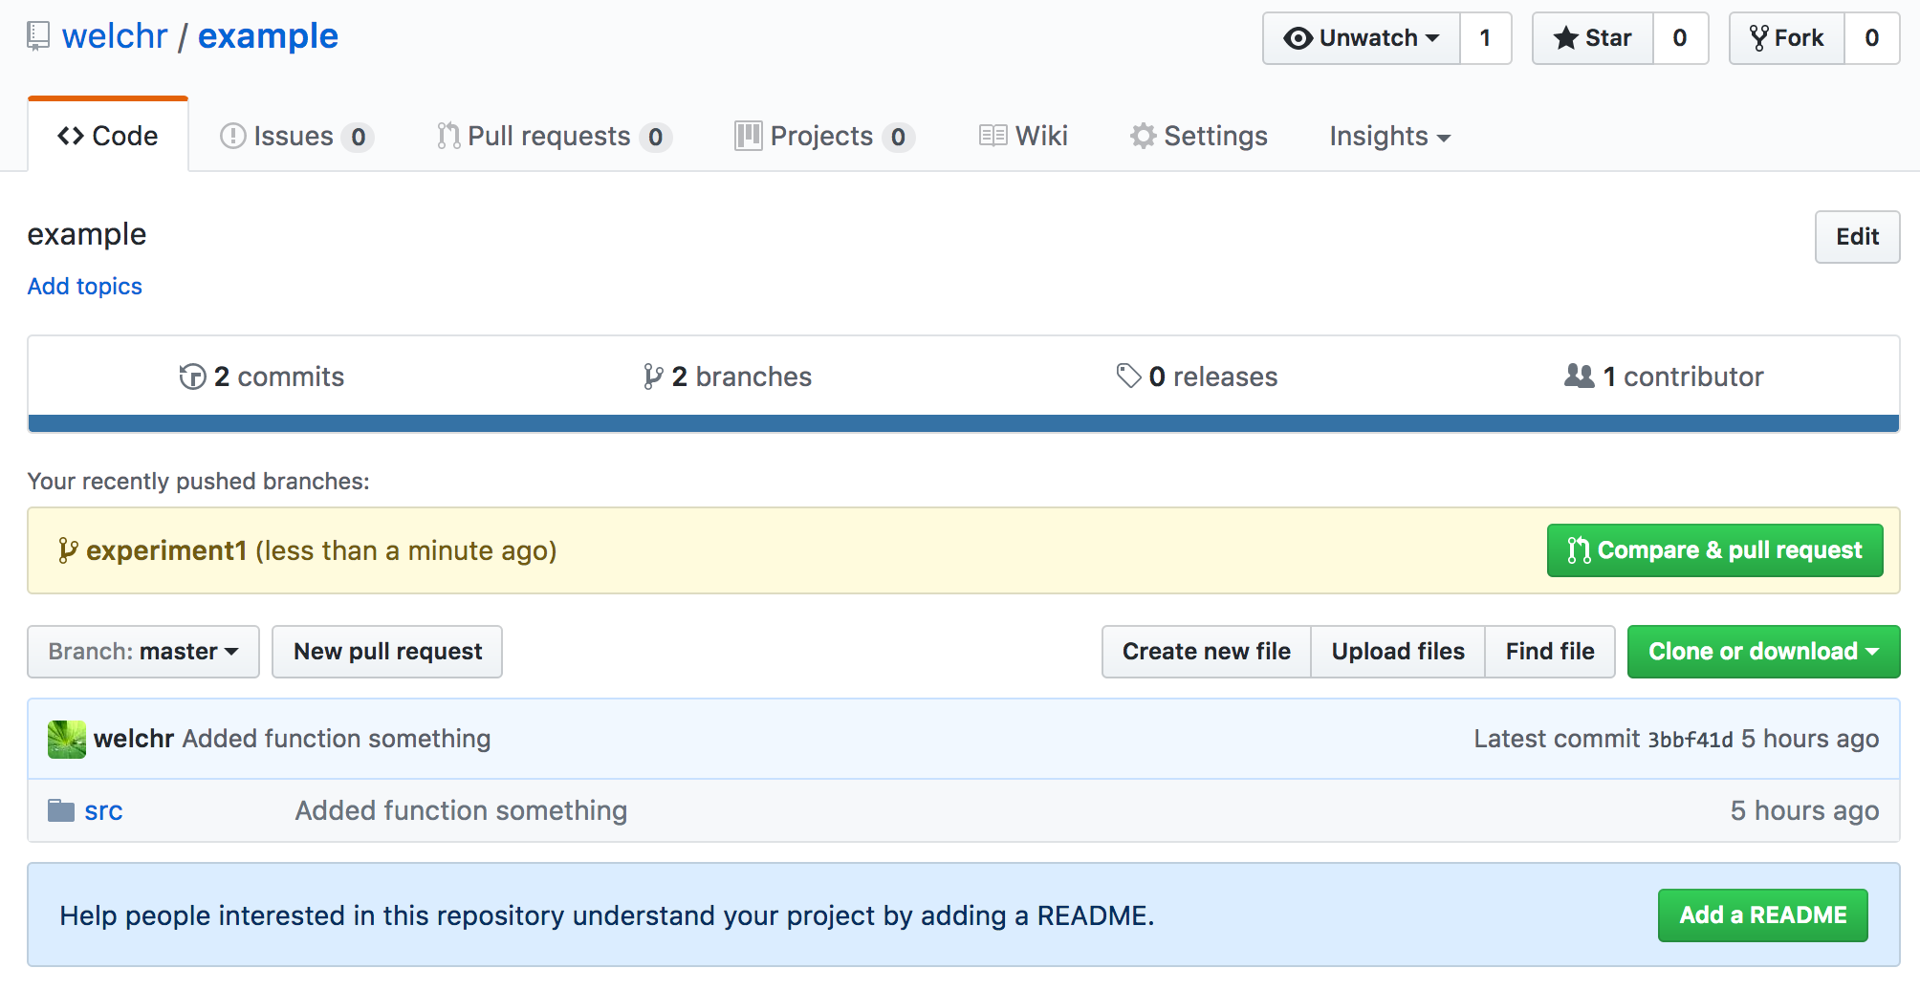Click the commits history clock icon

click(x=192, y=377)
